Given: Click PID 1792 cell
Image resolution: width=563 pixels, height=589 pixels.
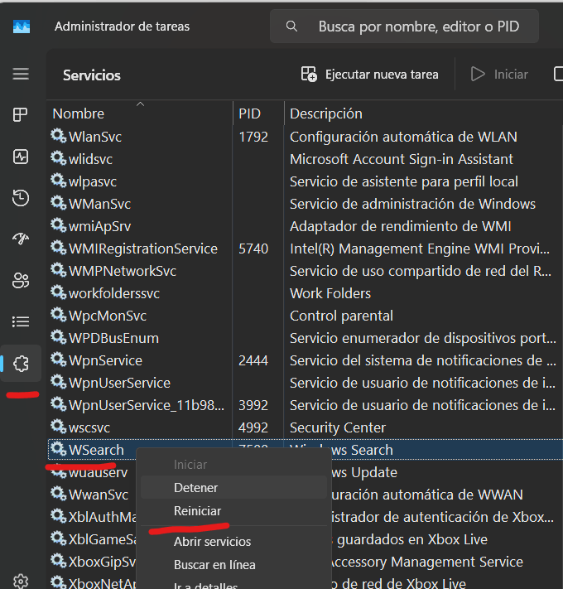Looking at the screenshot, I should coord(253,137).
